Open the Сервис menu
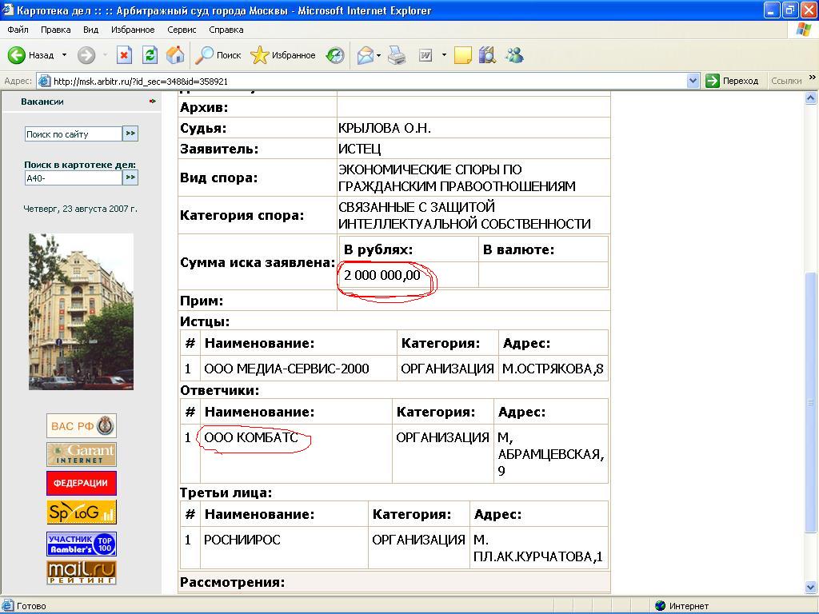The height and width of the screenshot is (614, 819). (x=182, y=30)
